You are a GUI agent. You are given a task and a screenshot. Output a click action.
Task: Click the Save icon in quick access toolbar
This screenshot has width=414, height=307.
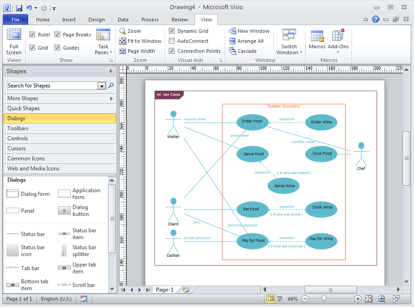(19, 8)
